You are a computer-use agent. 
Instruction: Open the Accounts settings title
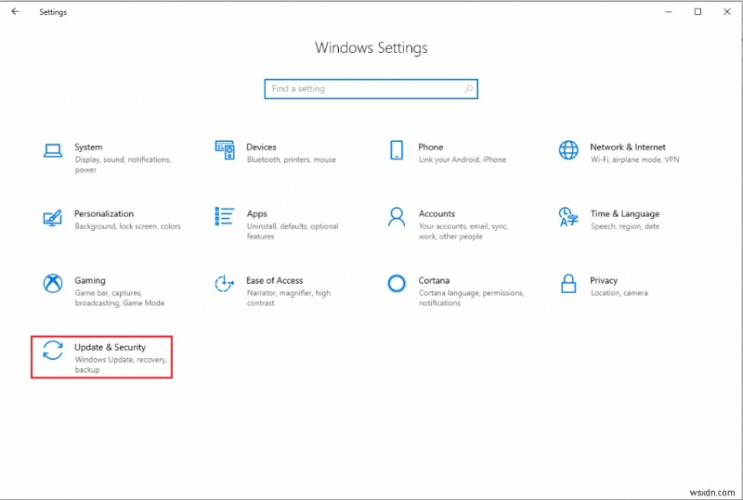(437, 214)
